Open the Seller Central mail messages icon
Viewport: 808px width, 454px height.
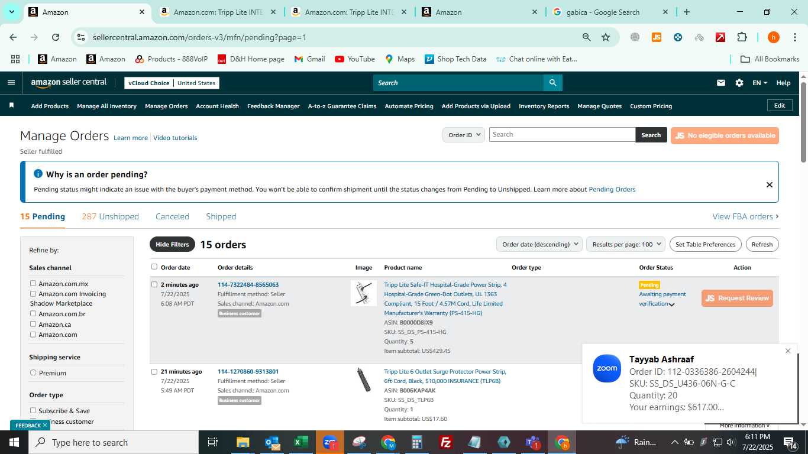(720, 83)
